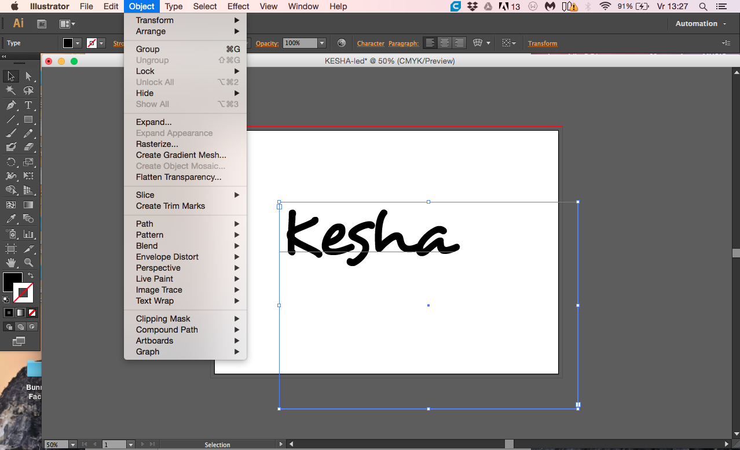Open the fill swatch dropdown in control bar

[78, 43]
